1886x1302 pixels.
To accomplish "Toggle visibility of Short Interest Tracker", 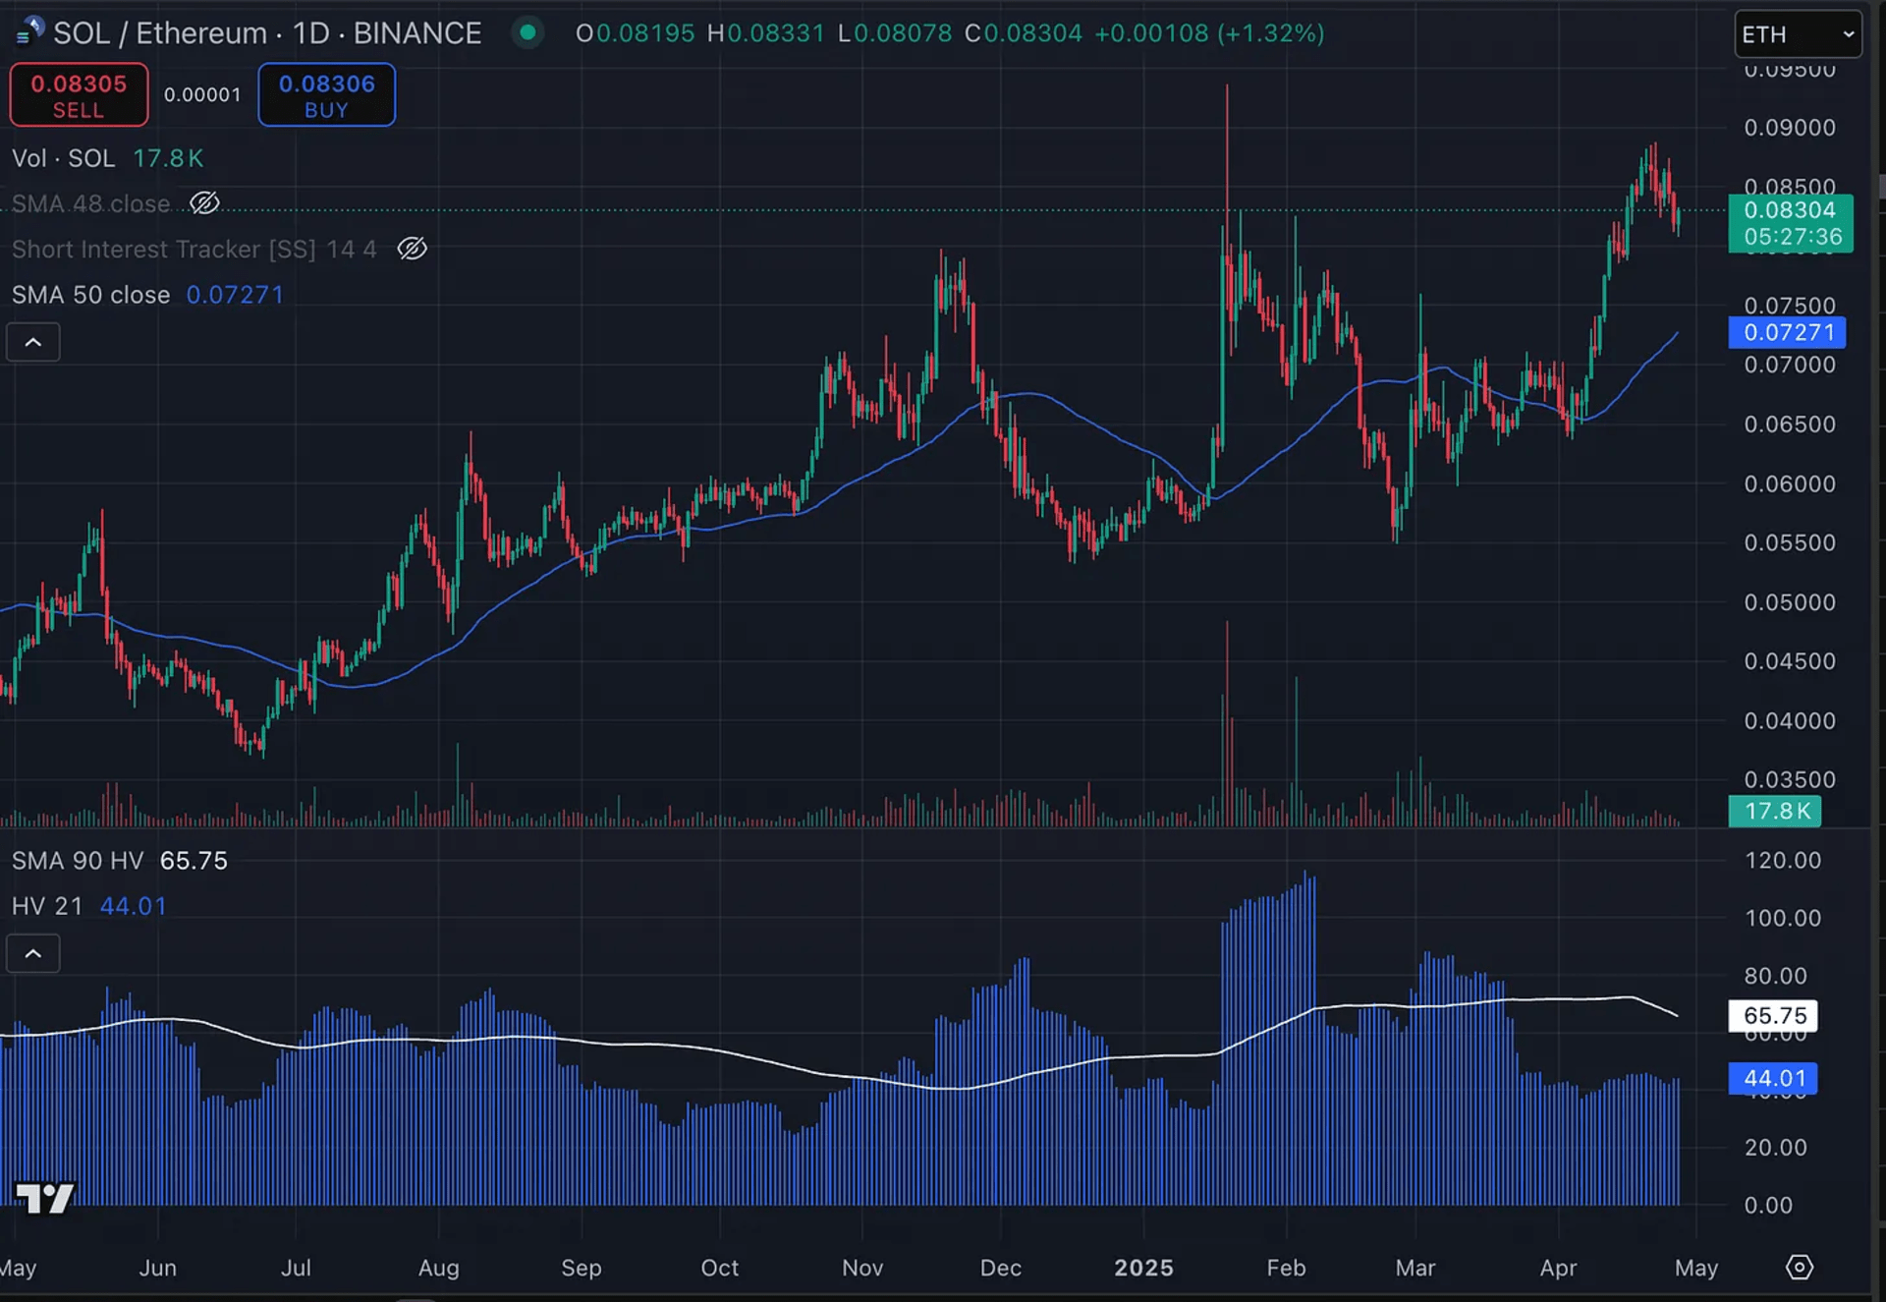I will click(x=412, y=249).
